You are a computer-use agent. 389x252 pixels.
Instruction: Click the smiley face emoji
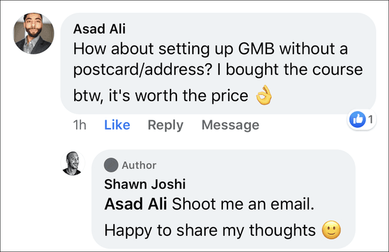point(332,230)
